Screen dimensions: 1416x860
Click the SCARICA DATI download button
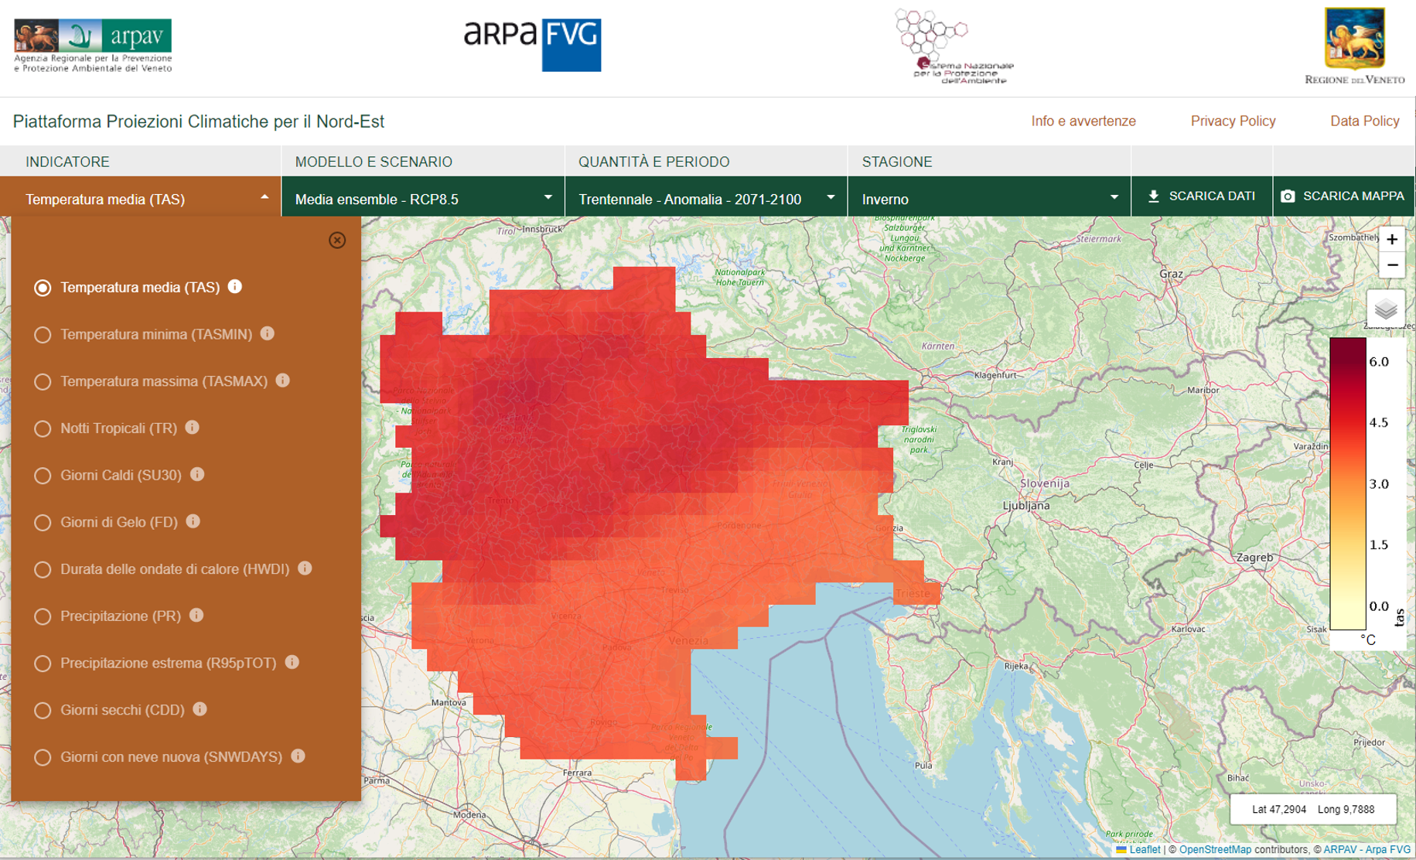[1201, 196]
